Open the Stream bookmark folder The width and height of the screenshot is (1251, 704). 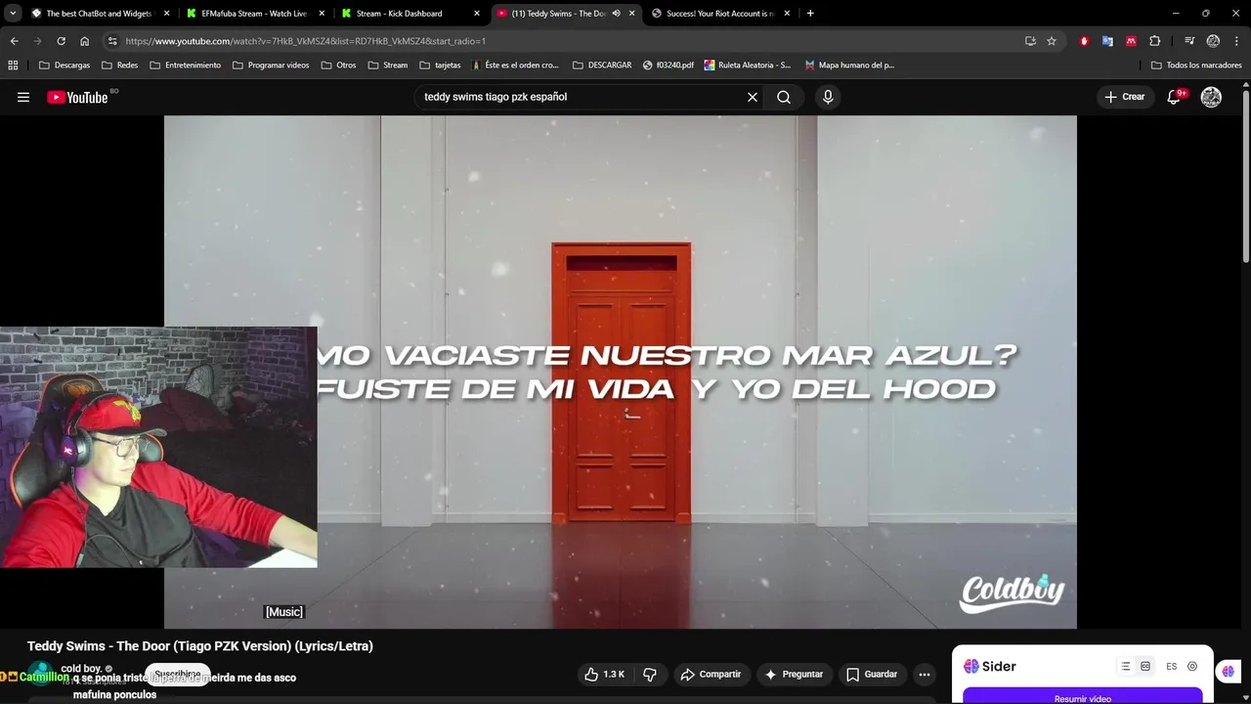click(387, 66)
